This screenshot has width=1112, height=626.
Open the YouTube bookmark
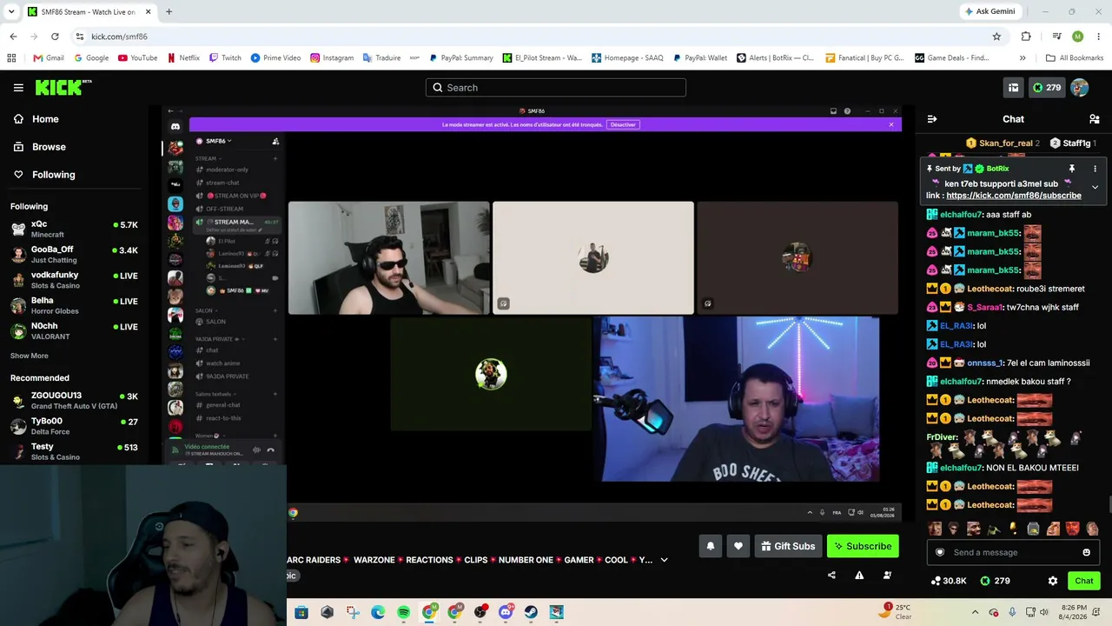(x=137, y=58)
